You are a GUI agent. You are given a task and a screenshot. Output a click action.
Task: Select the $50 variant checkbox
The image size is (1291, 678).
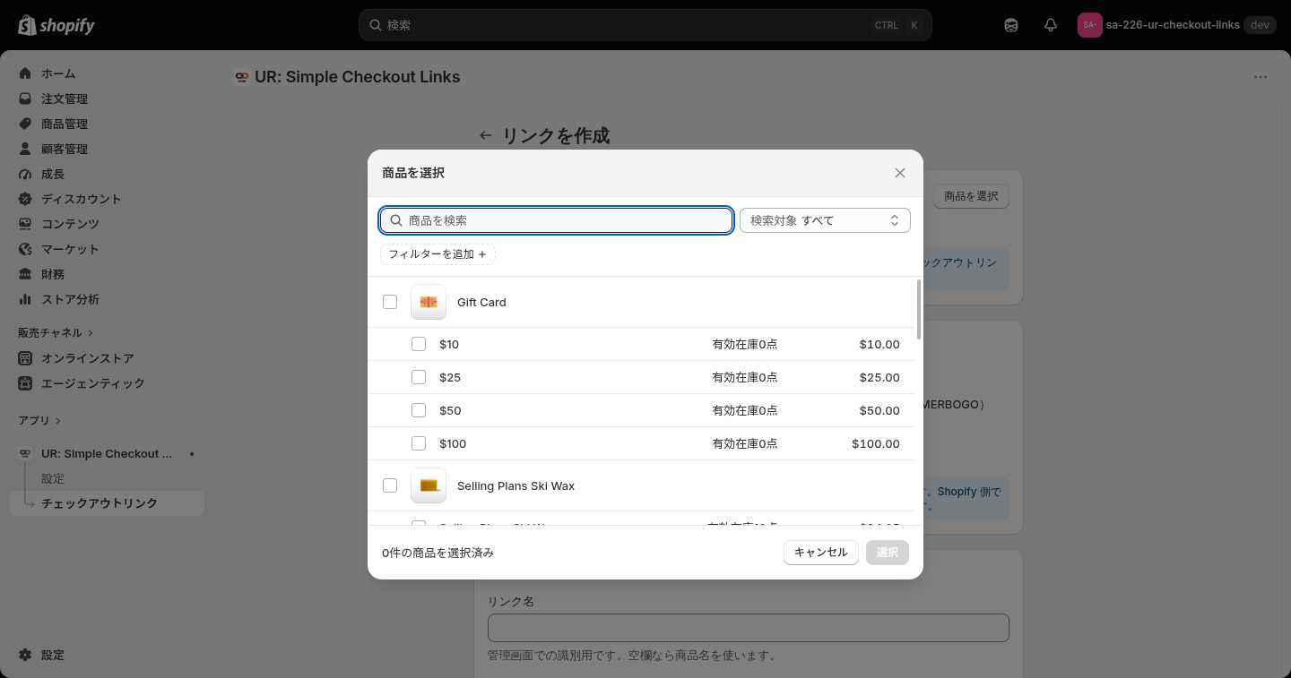coord(419,410)
